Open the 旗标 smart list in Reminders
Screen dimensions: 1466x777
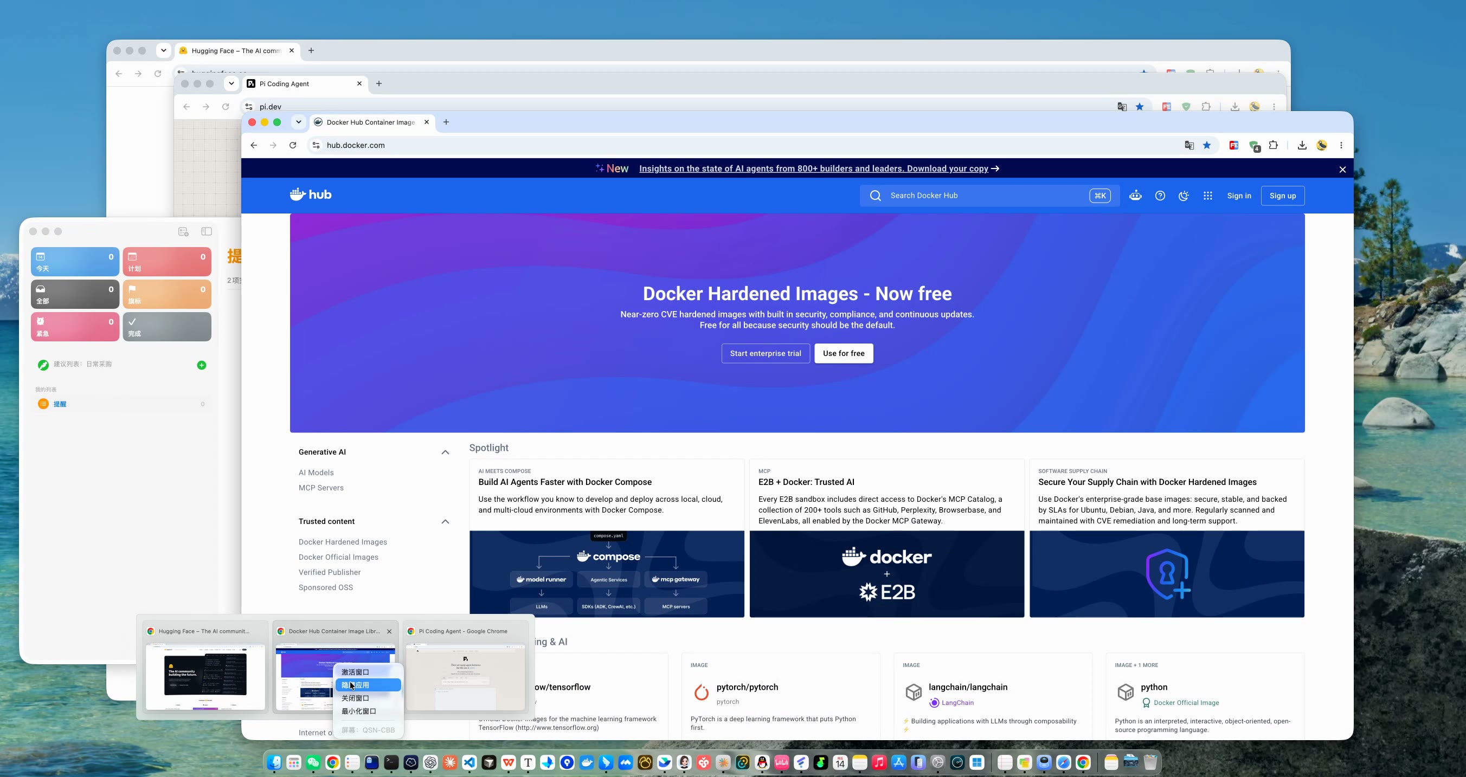(167, 294)
